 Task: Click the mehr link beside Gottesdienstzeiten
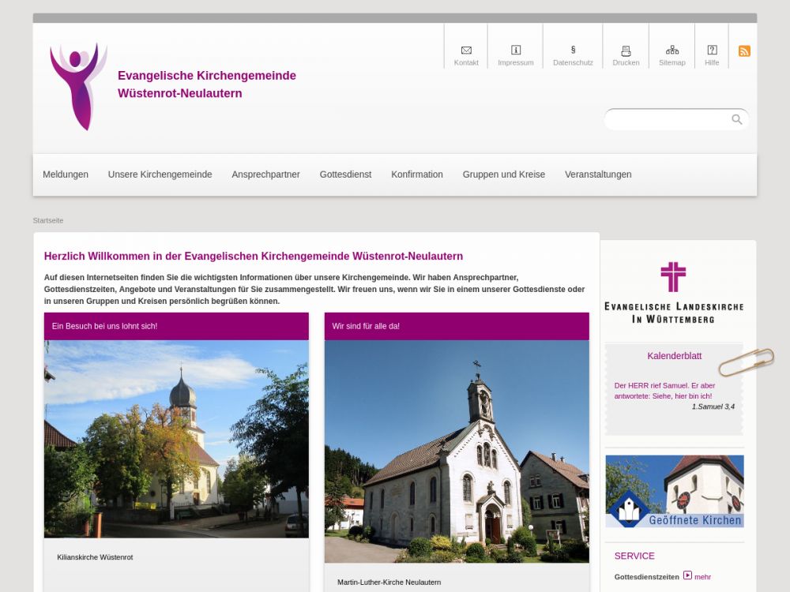702,577
